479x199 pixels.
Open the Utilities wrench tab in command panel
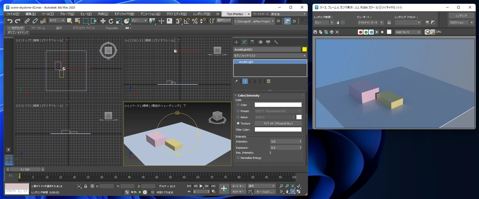pyautogui.click(x=276, y=42)
